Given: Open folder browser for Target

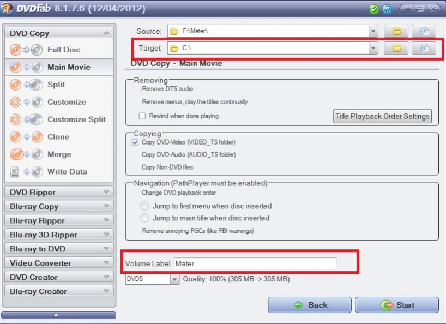Looking at the screenshot, I should [396, 48].
